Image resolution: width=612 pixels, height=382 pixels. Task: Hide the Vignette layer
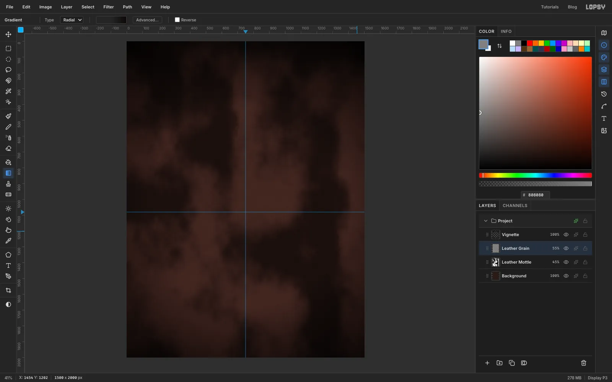coord(566,235)
